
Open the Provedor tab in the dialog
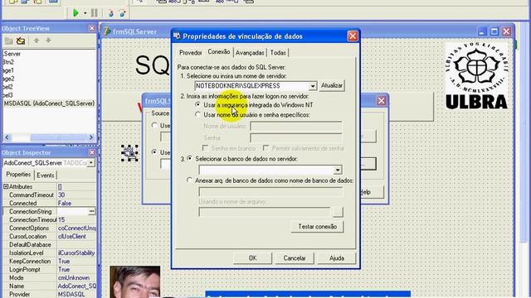[190, 53]
